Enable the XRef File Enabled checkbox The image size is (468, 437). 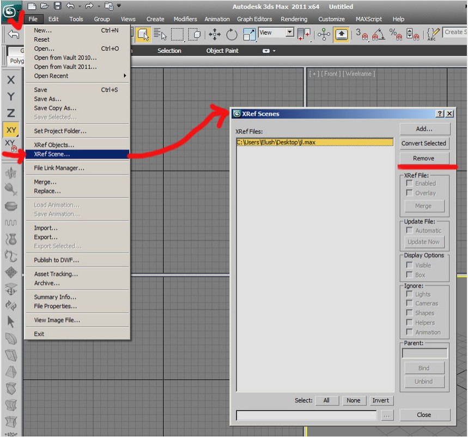tap(410, 183)
